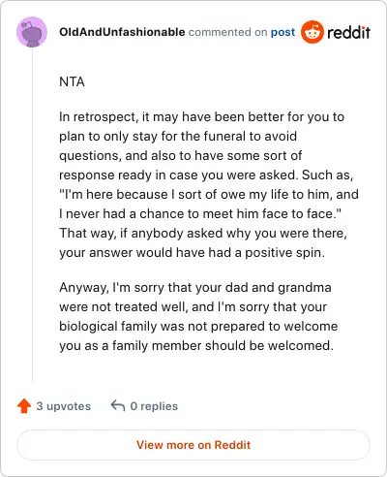The width and height of the screenshot is (387, 477).
Task: Click the 'commented on' gray text
Action: [227, 32]
